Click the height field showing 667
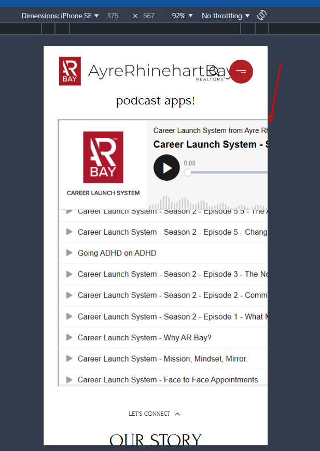Image resolution: width=320 pixels, height=451 pixels. click(149, 16)
